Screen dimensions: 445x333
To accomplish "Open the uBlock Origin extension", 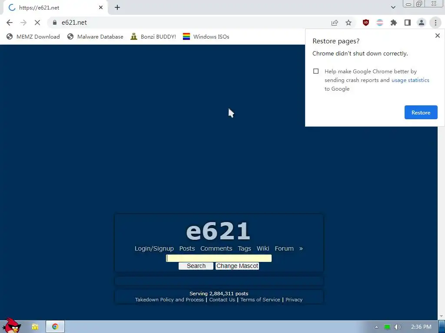I will pos(366,23).
